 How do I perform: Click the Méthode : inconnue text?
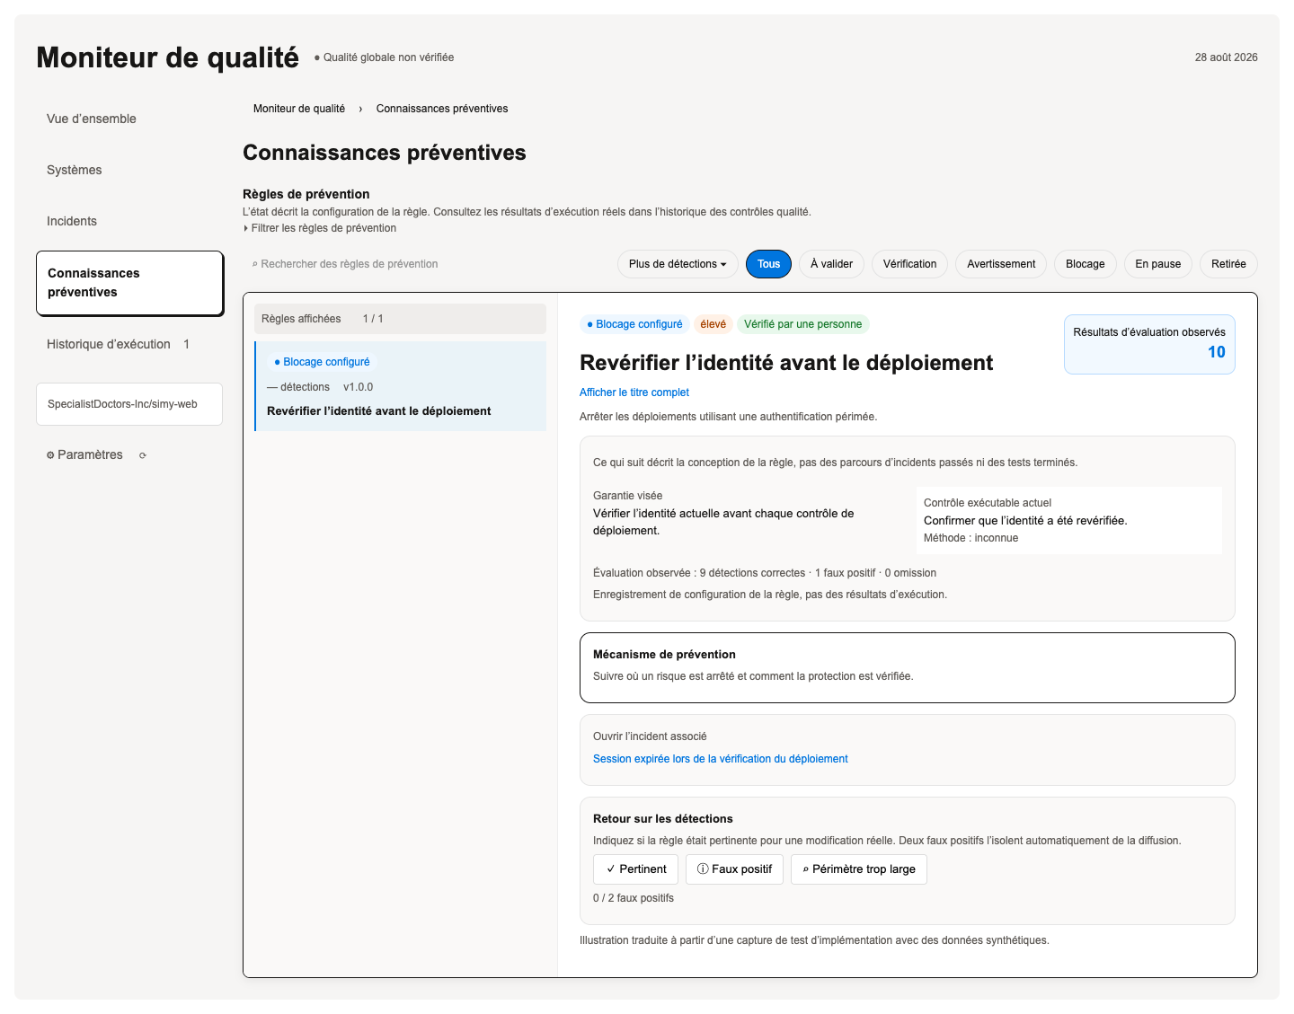pyautogui.click(x=970, y=538)
